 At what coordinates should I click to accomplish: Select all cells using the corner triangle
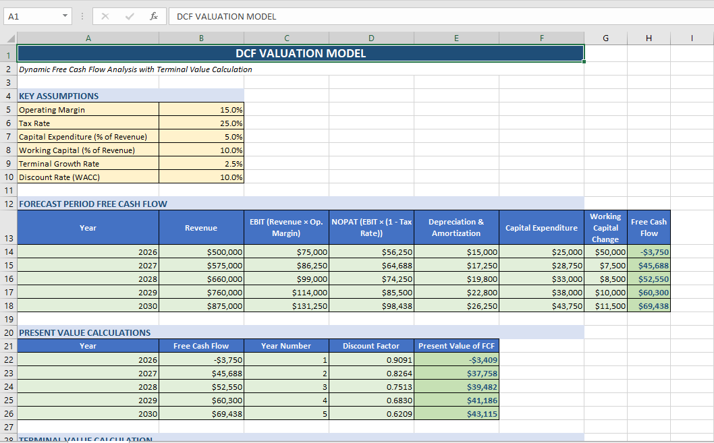coord(9,38)
